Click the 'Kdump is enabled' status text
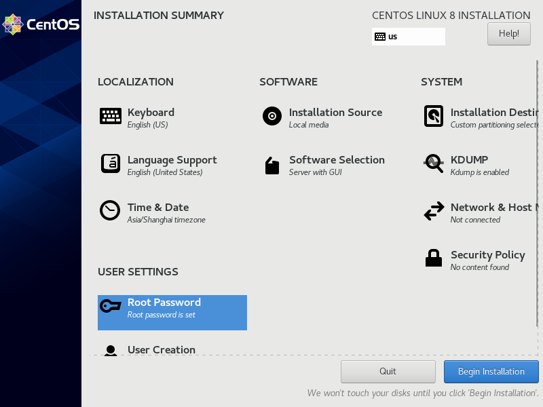 pos(480,172)
